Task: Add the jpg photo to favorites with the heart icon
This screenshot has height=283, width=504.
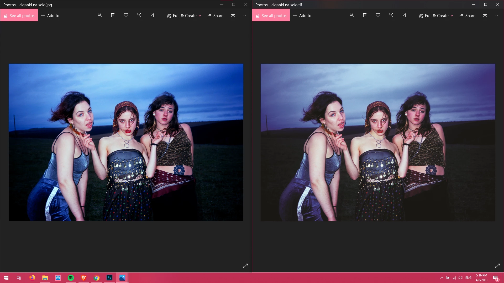Action: click(126, 15)
